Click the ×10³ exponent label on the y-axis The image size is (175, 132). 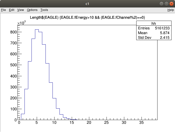[21, 23]
